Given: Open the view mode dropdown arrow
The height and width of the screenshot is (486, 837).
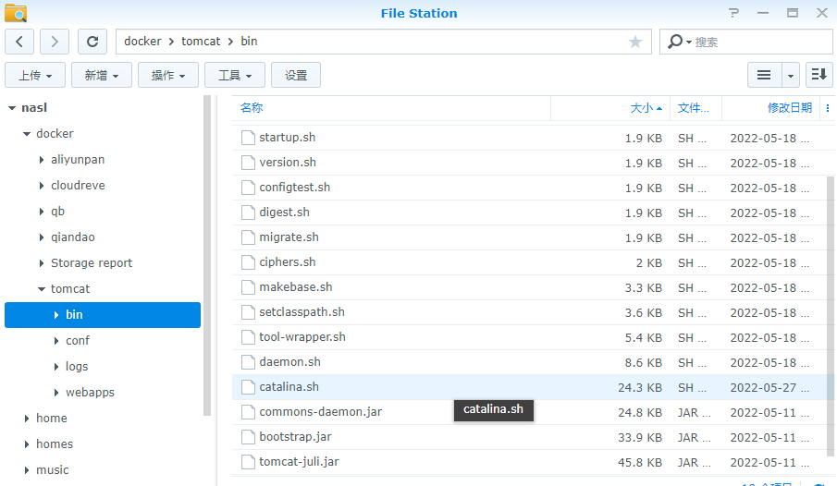Looking at the screenshot, I should pos(791,76).
